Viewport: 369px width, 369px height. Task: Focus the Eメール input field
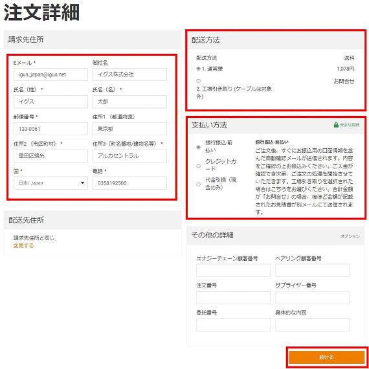(x=50, y=74)
